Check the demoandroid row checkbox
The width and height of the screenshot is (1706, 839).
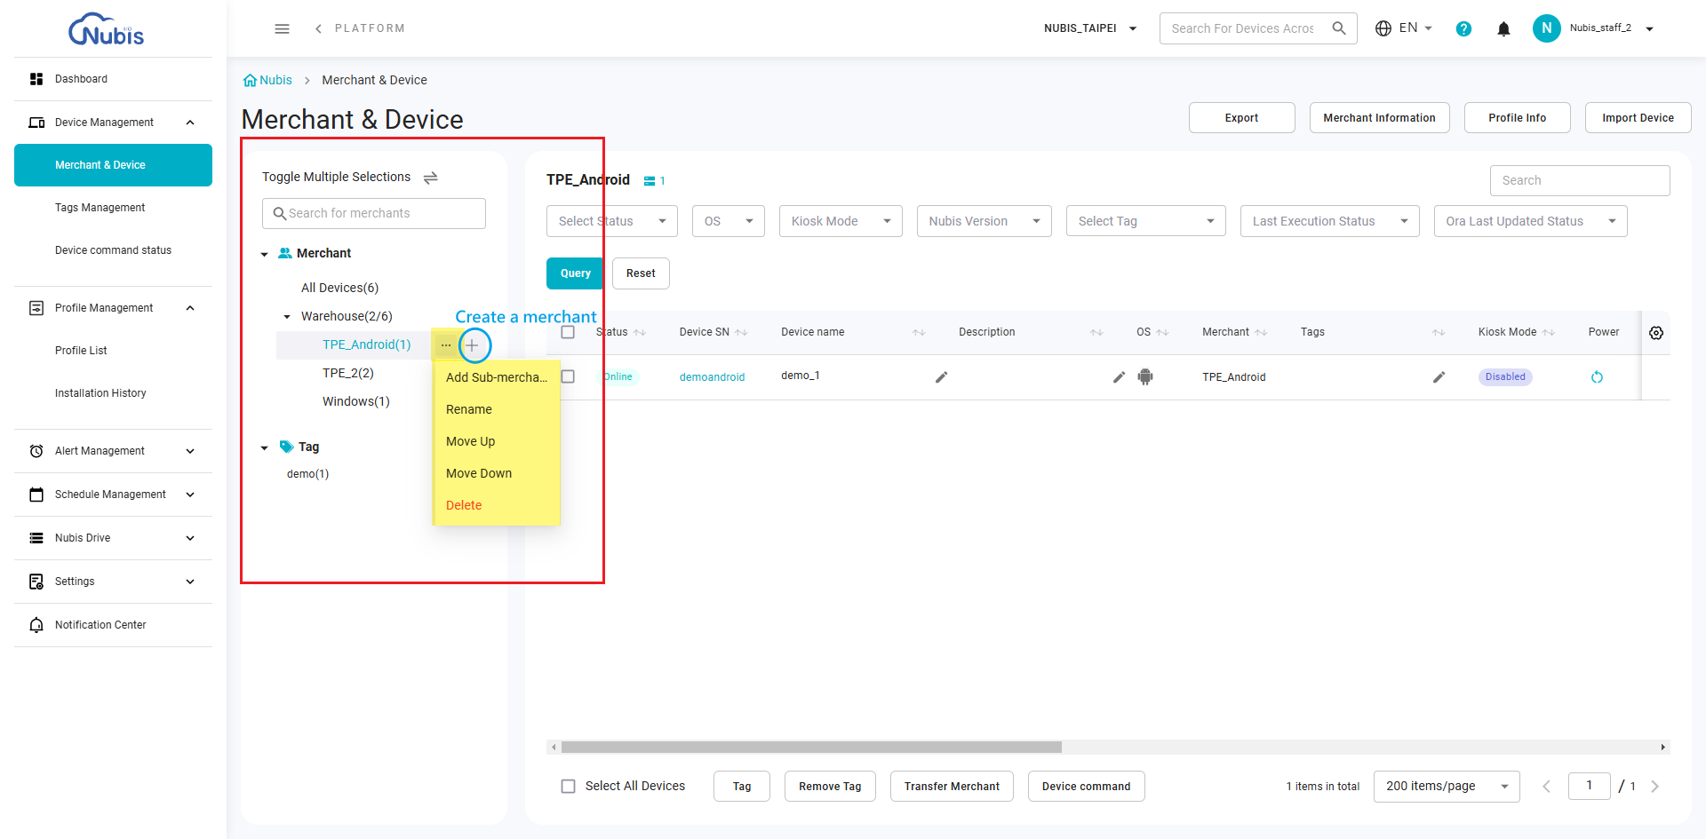coord(568,376)
